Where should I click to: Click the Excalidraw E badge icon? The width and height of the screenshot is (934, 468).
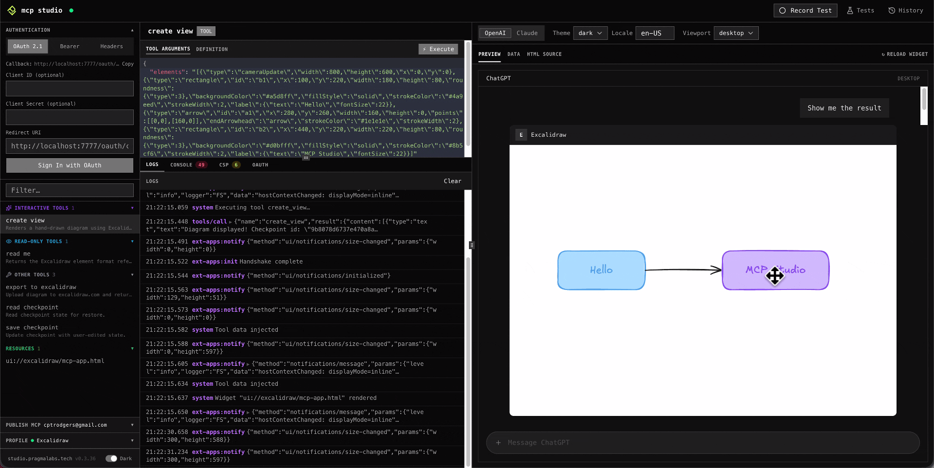pyautogui.click(x=521, y=135)
